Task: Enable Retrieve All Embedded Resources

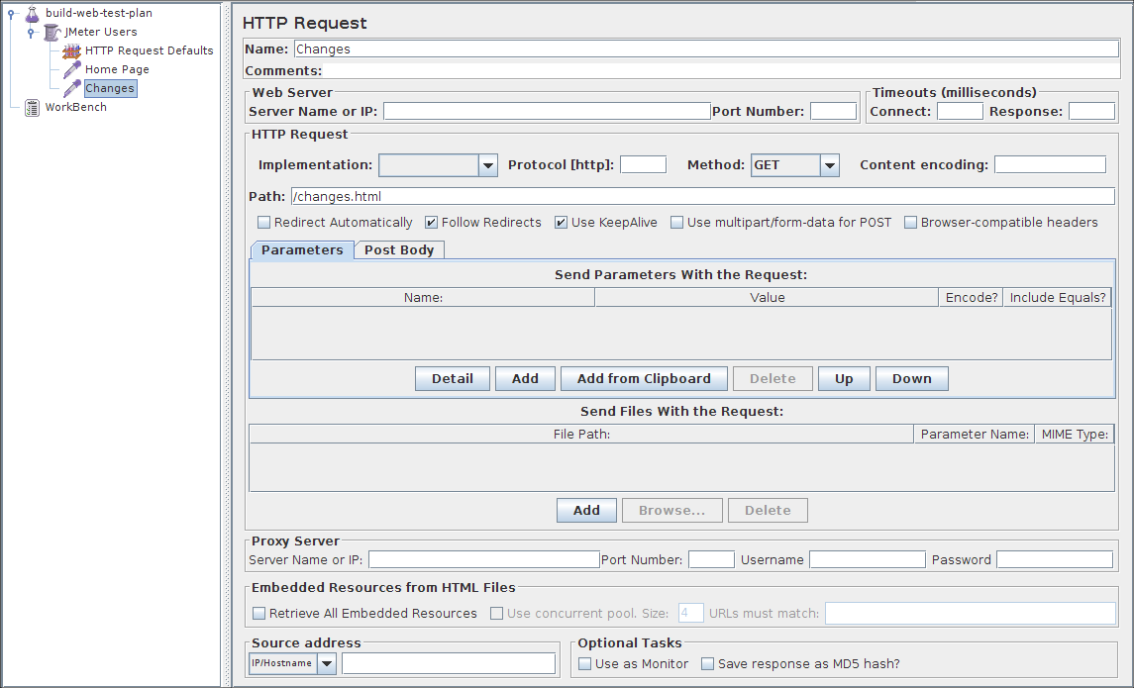Action: pos(258,614)
